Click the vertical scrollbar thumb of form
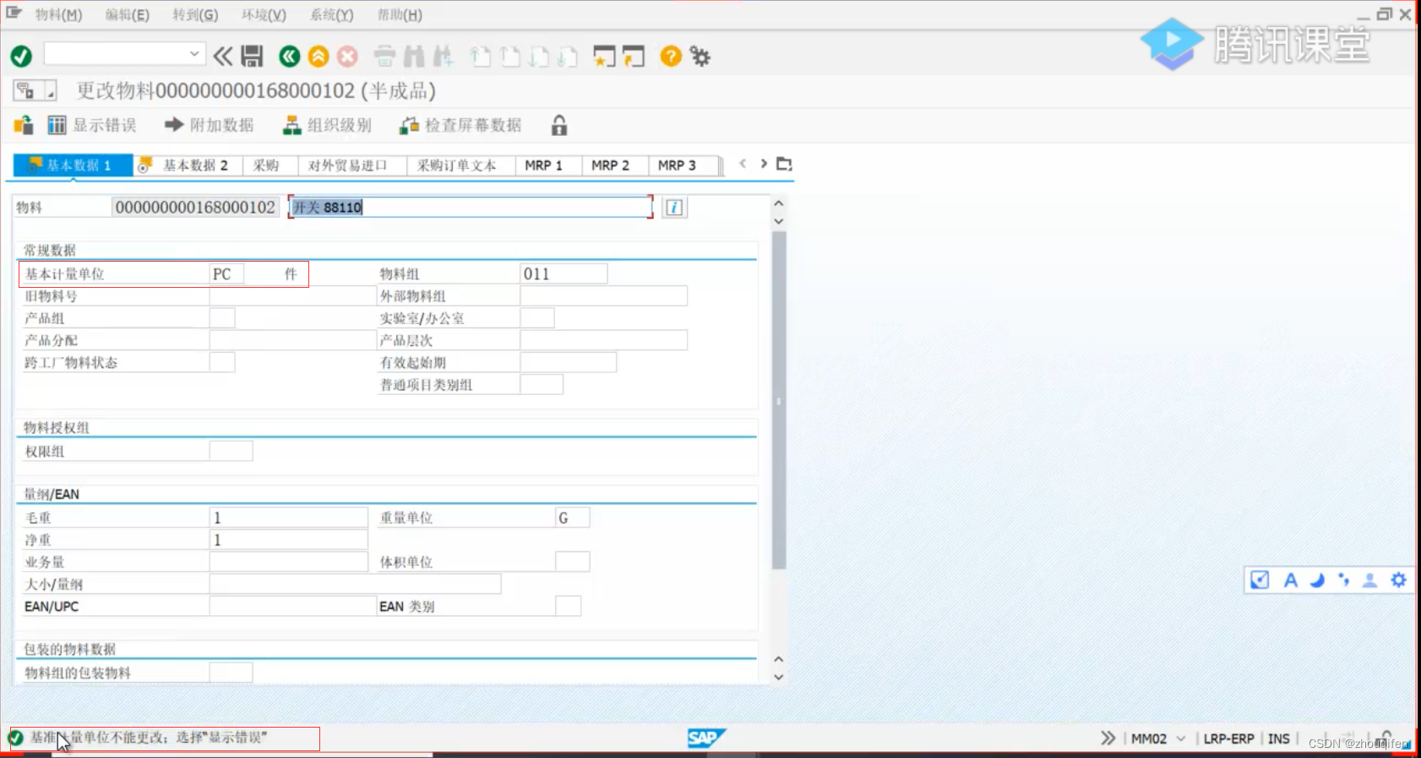The height and width of the screenshot is (758, 1421). [x=779, y=400]
